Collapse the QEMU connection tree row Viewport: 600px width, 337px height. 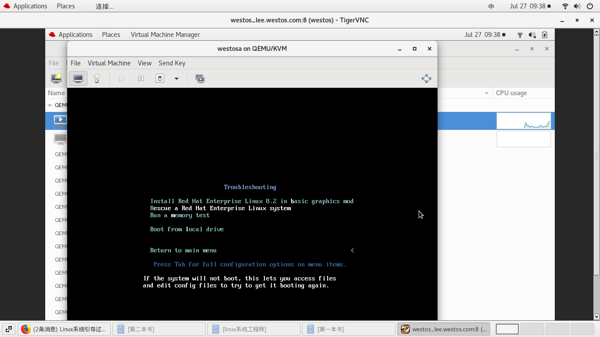click(x=50, y=105)
